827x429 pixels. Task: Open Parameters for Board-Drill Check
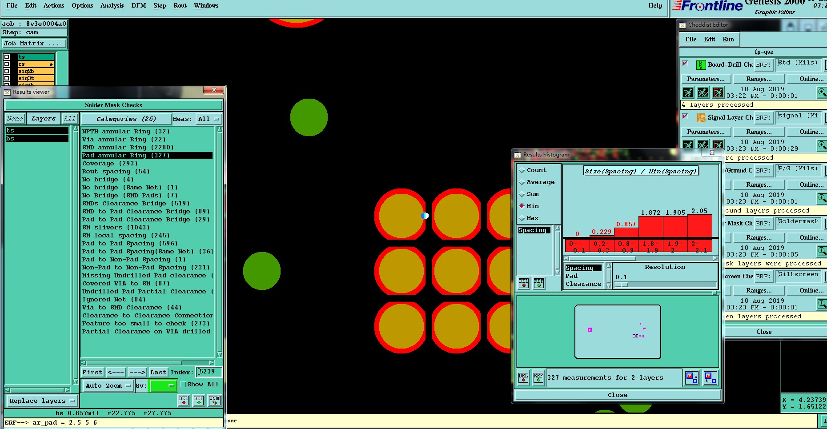tap(706, 79)
